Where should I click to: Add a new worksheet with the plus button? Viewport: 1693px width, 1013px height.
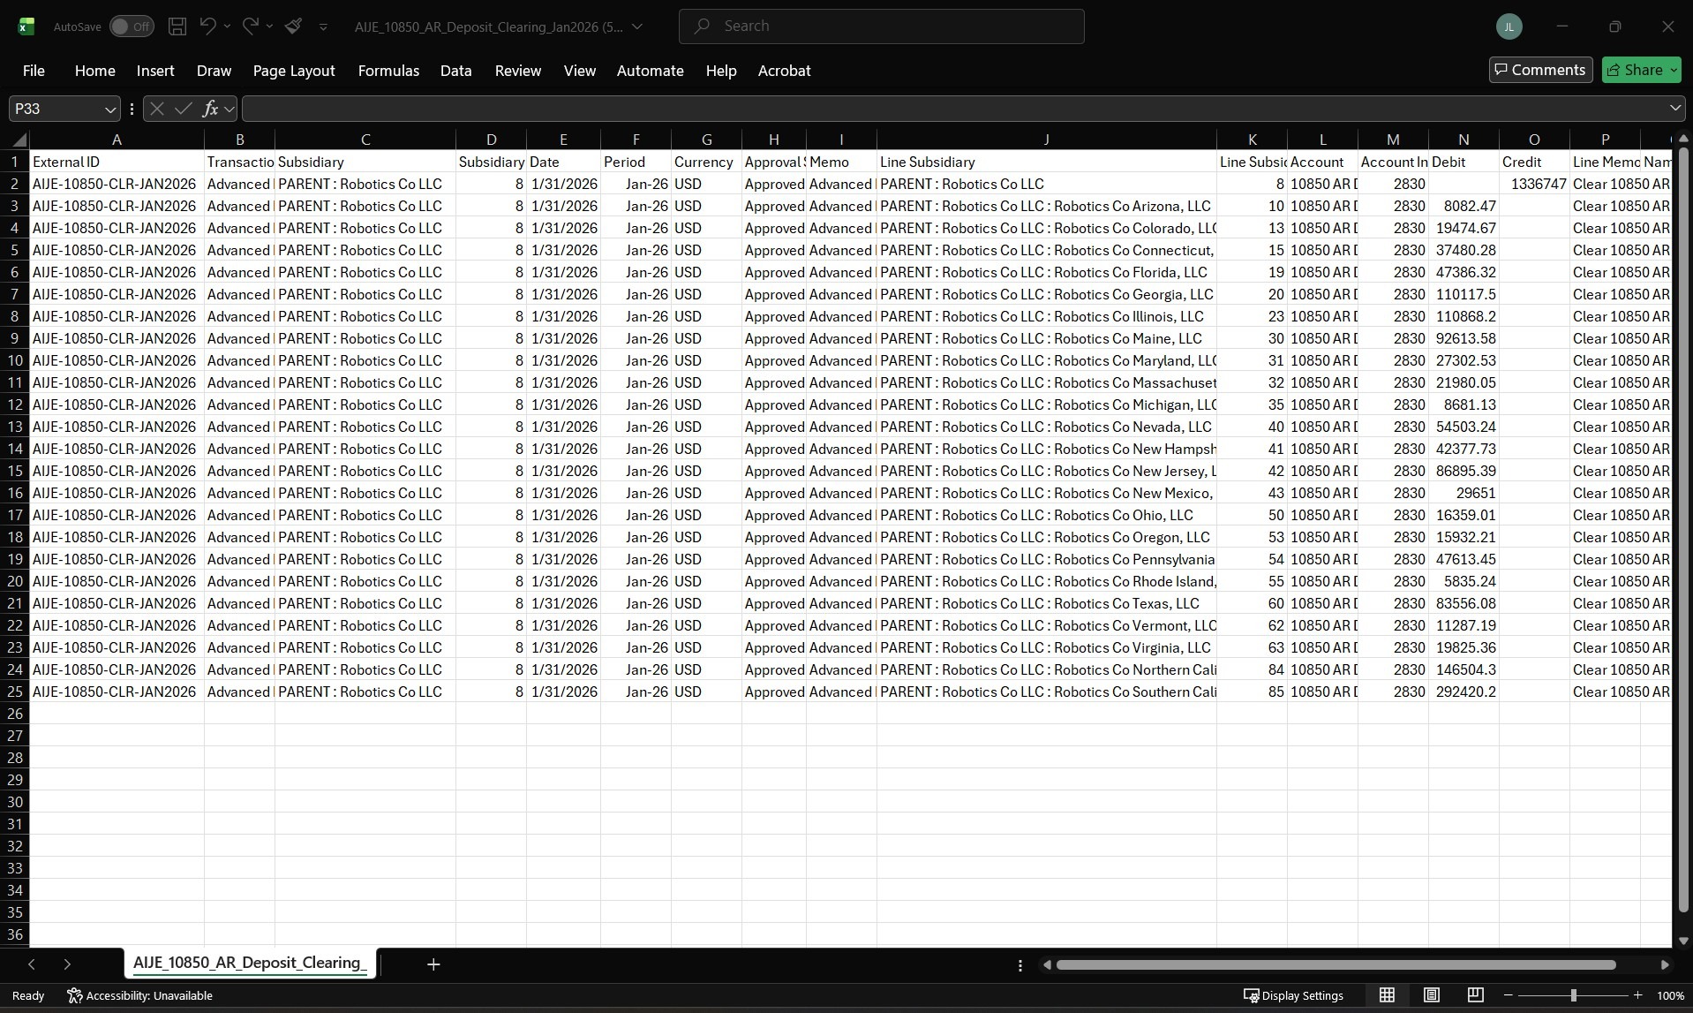point(432,964)
